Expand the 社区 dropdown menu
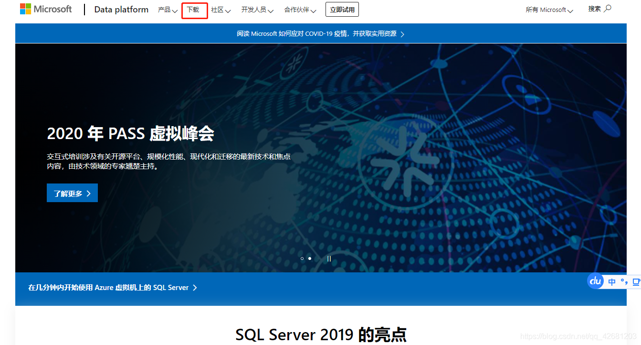The height and width of the screenshot is (345, 641). [x=221, y=10]
